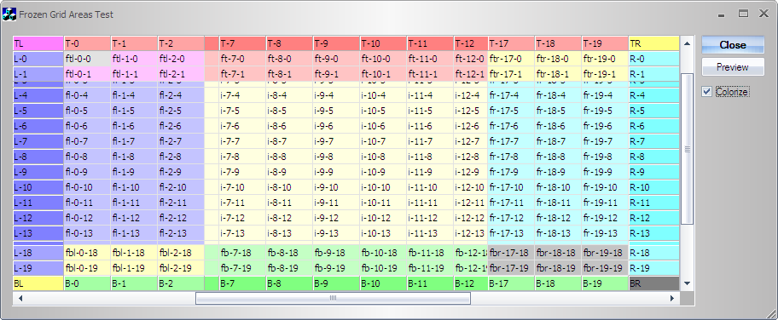778x320 pixels.
Task: Click the horizontal scrollbar right arrow
Action: (x=672, y=298)
